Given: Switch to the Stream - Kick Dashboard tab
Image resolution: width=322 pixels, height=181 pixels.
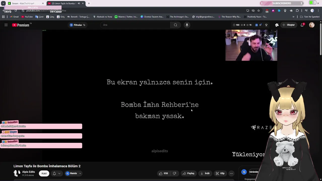Looking at the screenshot, I should coord(26,3).
